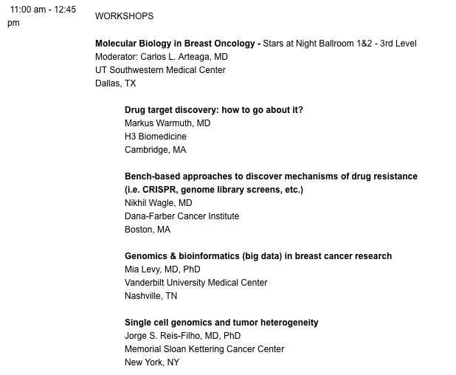Select the WORKSHOPS heading
Screen dimensions: 456x375
[125, 16]
